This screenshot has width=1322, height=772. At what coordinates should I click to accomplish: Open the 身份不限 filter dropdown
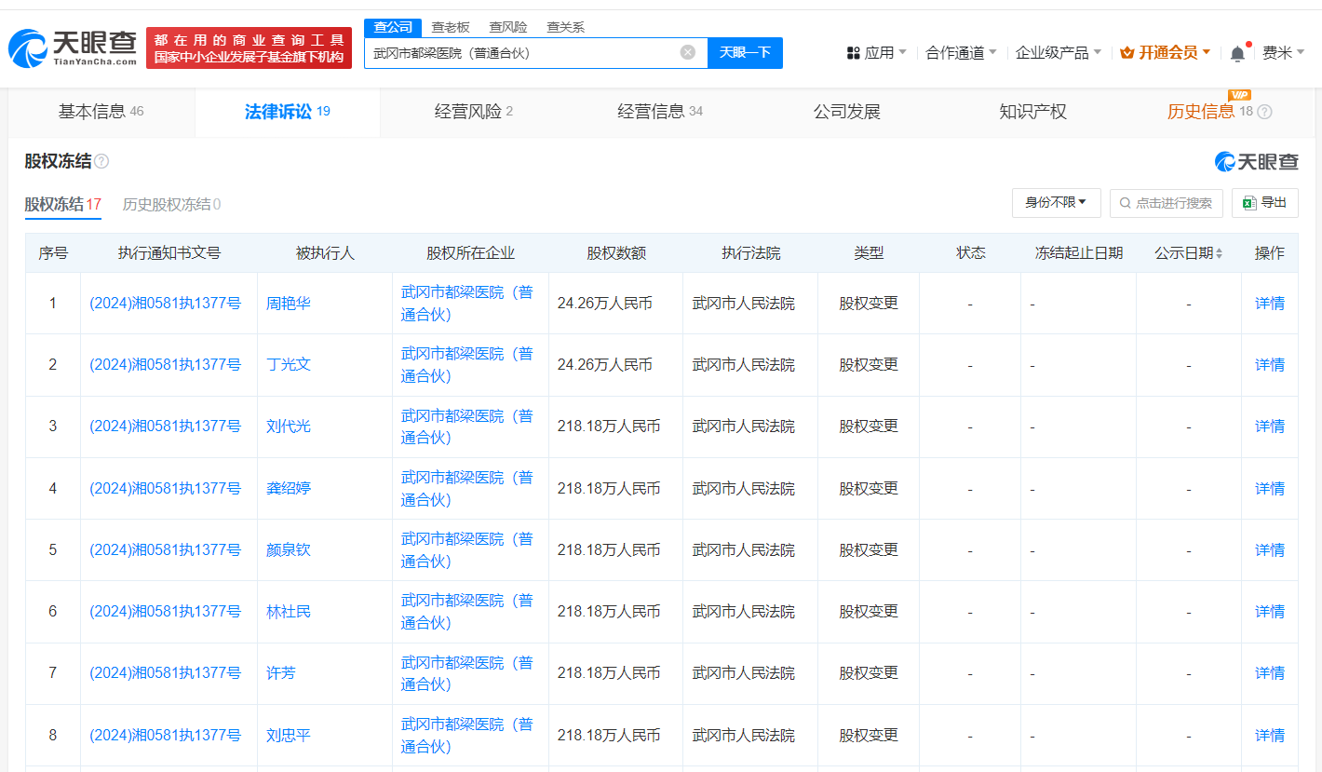pos(1056,202)
